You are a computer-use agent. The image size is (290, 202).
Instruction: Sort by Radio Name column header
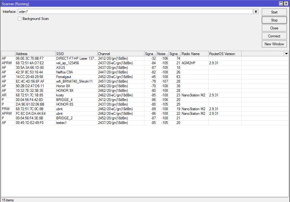coord(195,54)
